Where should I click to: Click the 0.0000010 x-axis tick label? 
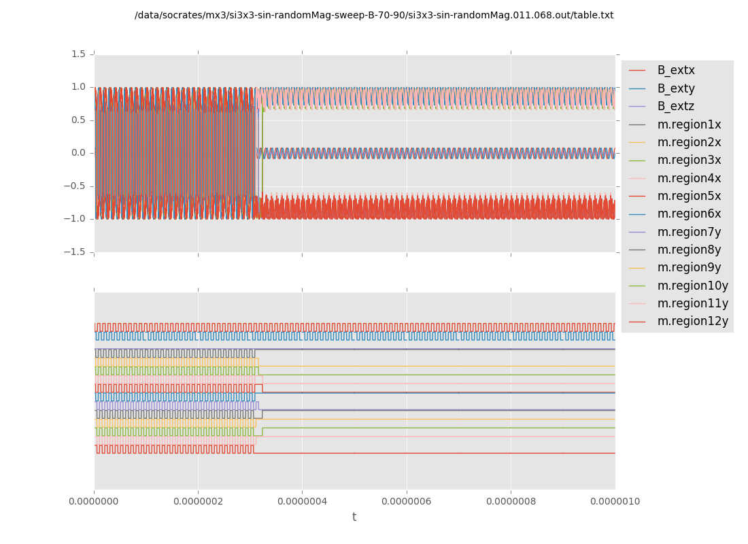click(x=614, y=501)
